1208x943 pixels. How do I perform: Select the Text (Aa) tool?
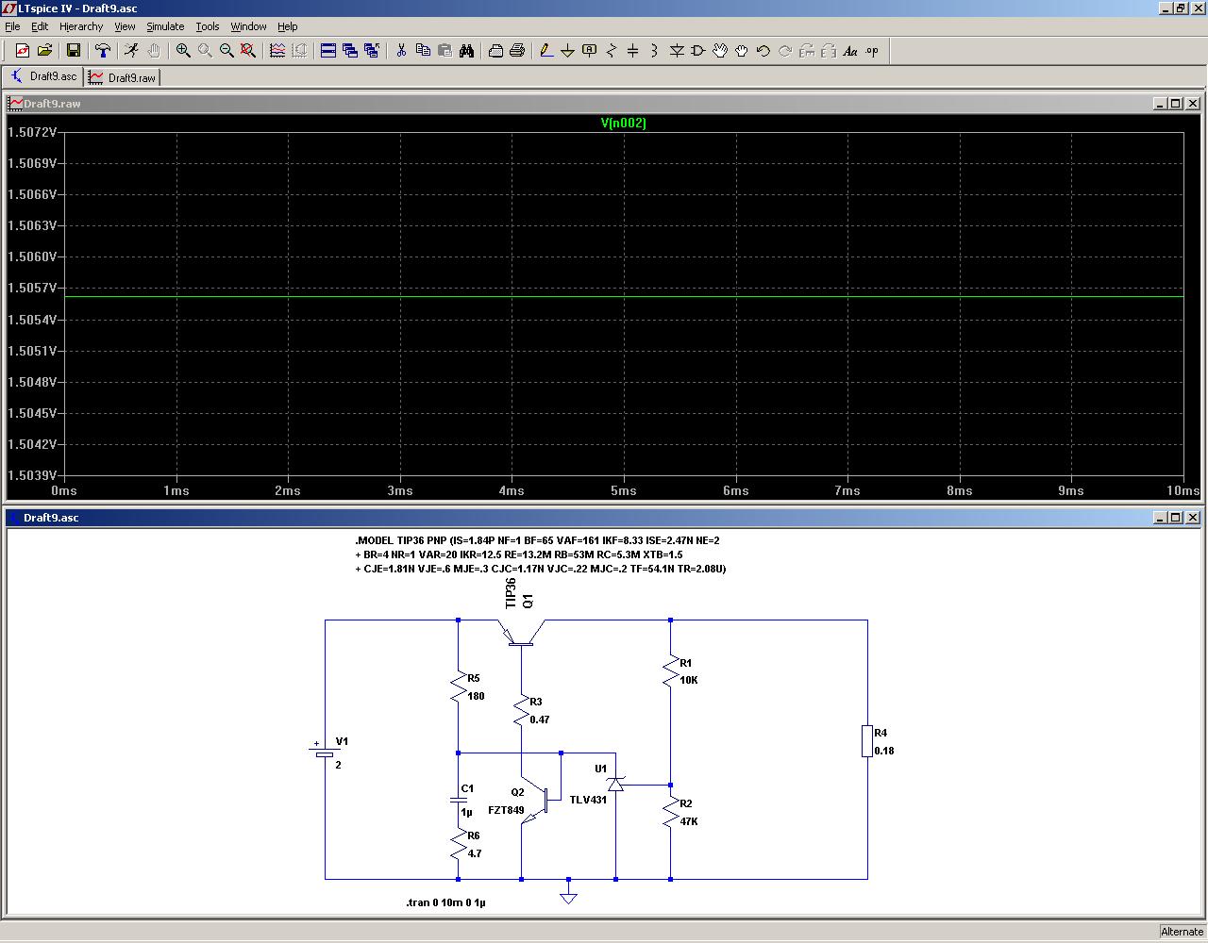point(850,51)
